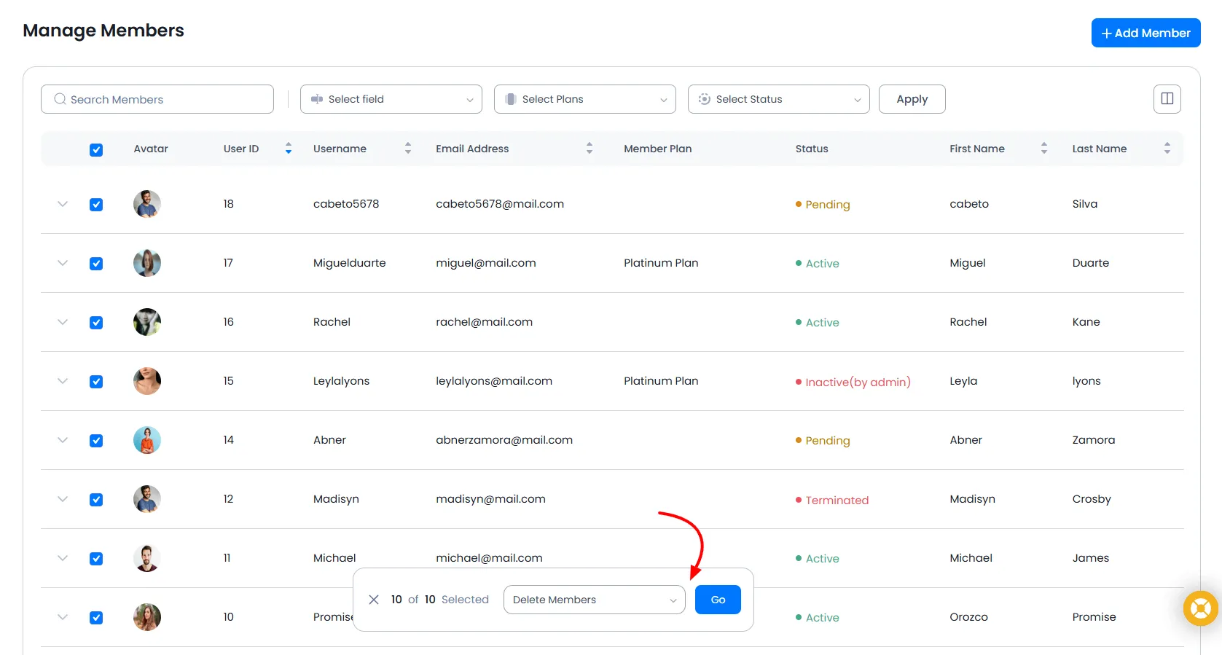Sort the Username column

pos(408,149)
